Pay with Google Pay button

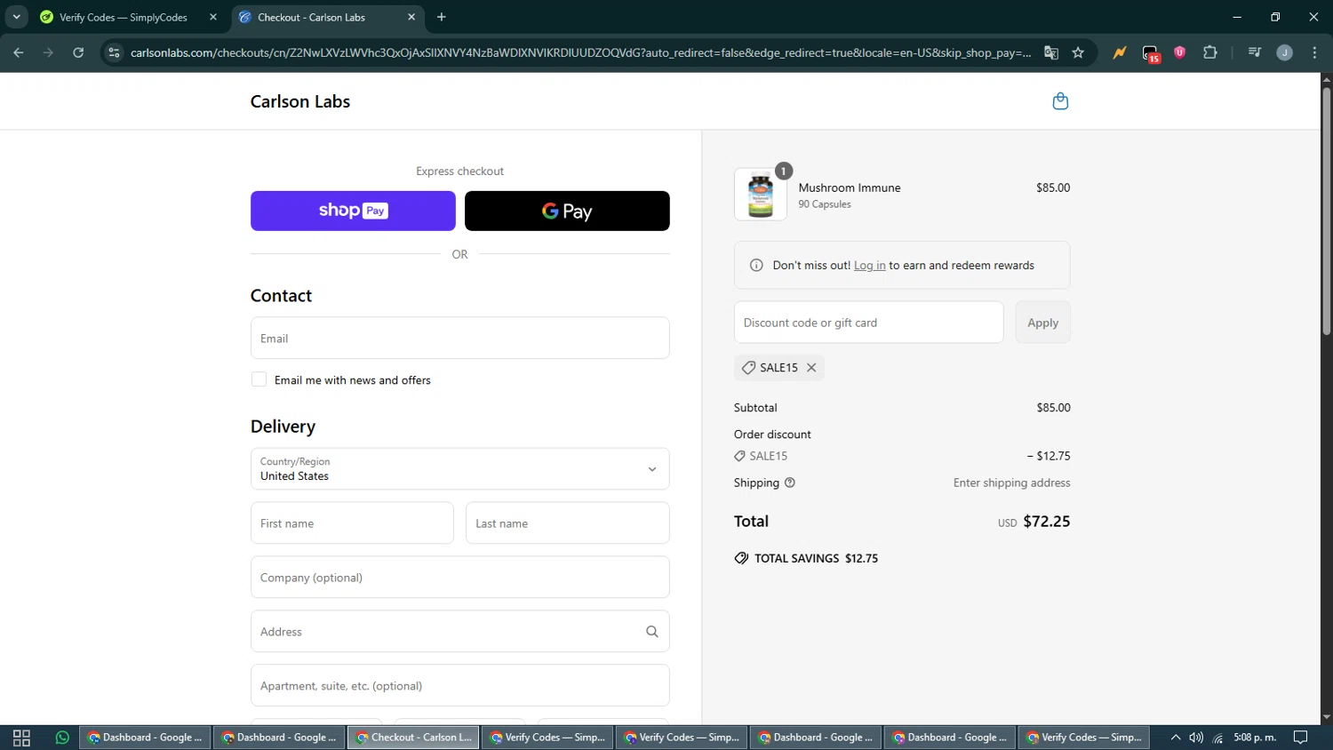567,211
